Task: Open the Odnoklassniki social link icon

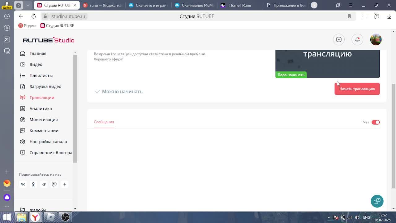Action: [33, 184]
